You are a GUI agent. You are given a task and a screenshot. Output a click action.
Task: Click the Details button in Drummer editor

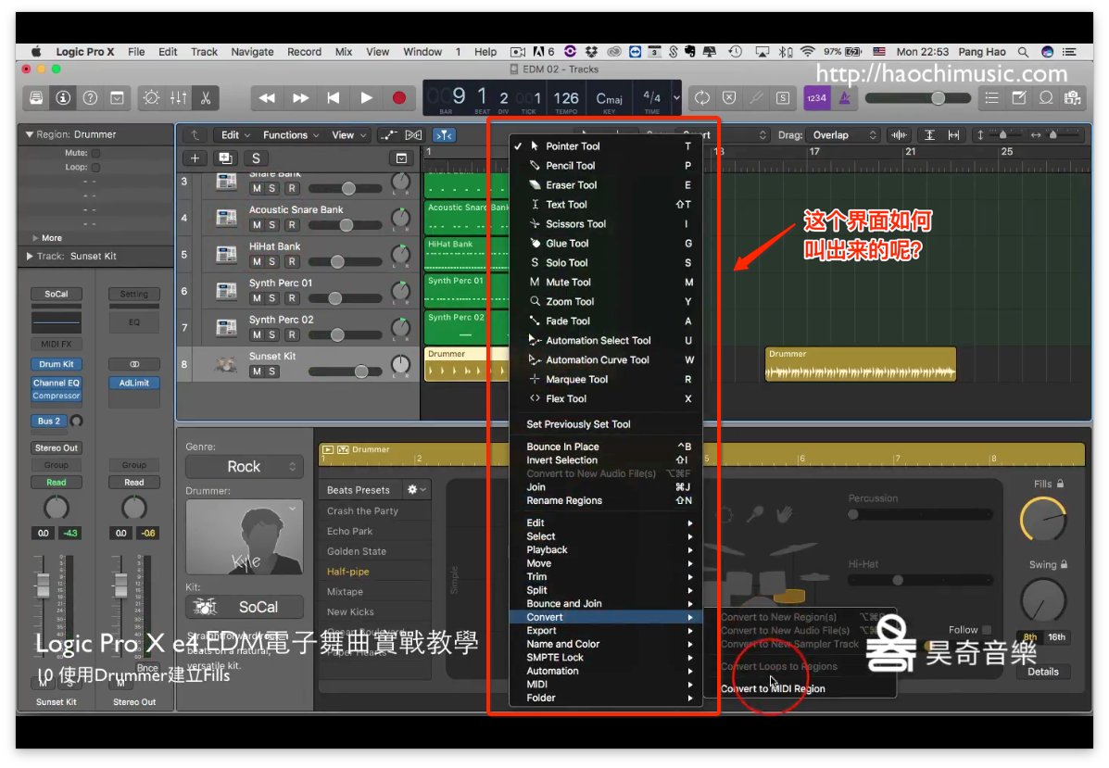(1042, 672)
